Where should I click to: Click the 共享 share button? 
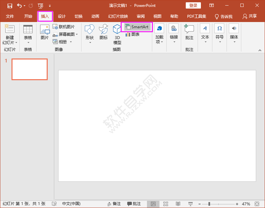250,16
